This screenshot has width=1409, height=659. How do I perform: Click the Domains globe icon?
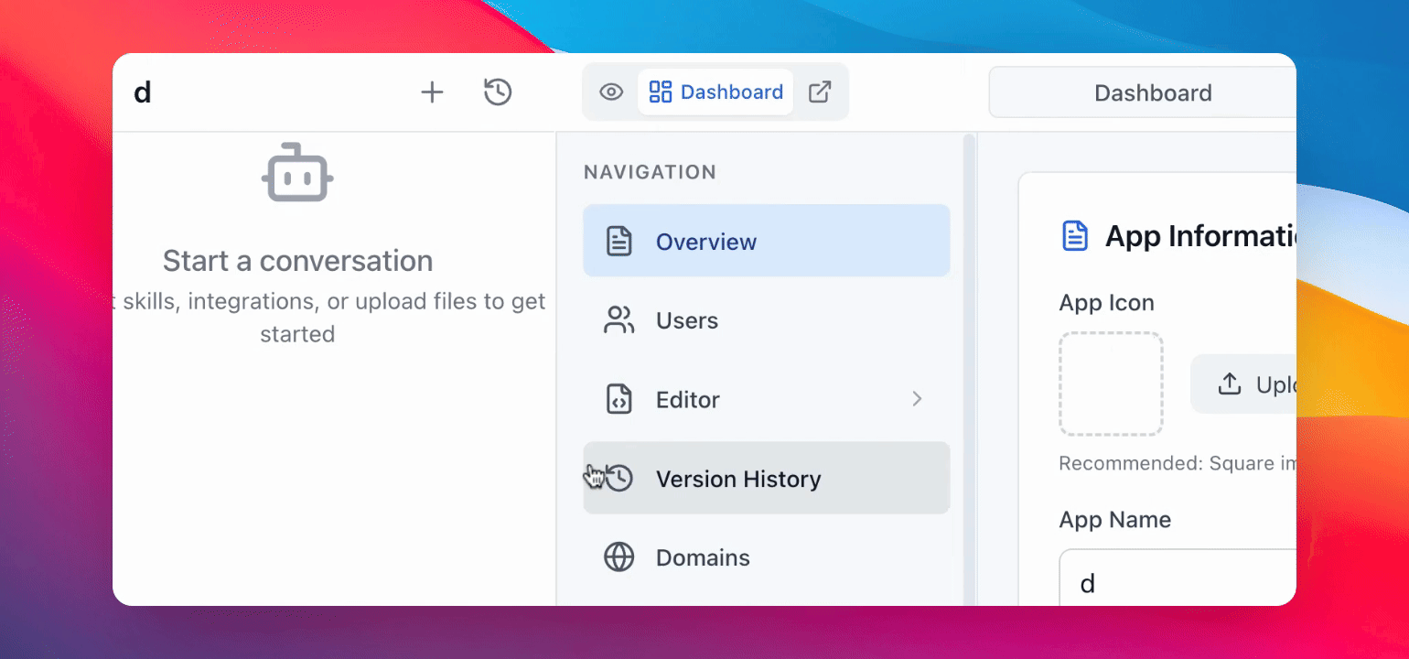click(619, 557)
